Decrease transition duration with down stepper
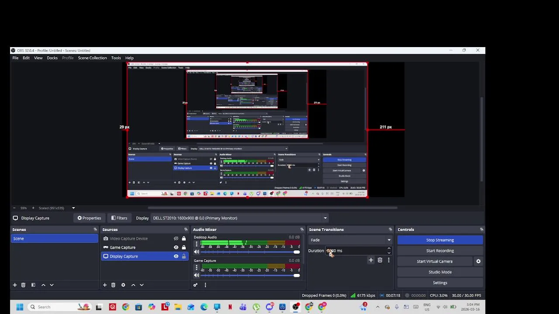The image size is (559, 314). (x=389, y=253)
